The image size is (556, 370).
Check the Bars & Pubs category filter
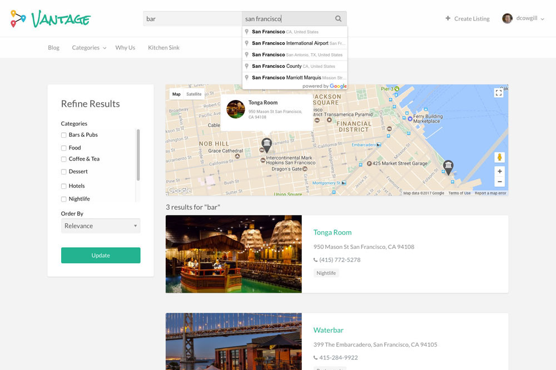(x=63, y=134)
